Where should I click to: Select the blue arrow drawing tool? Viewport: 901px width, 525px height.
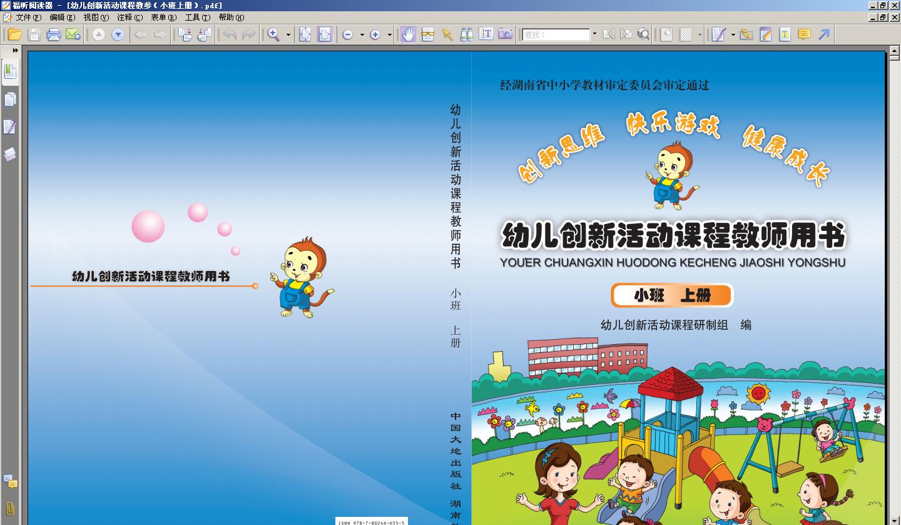824,35
